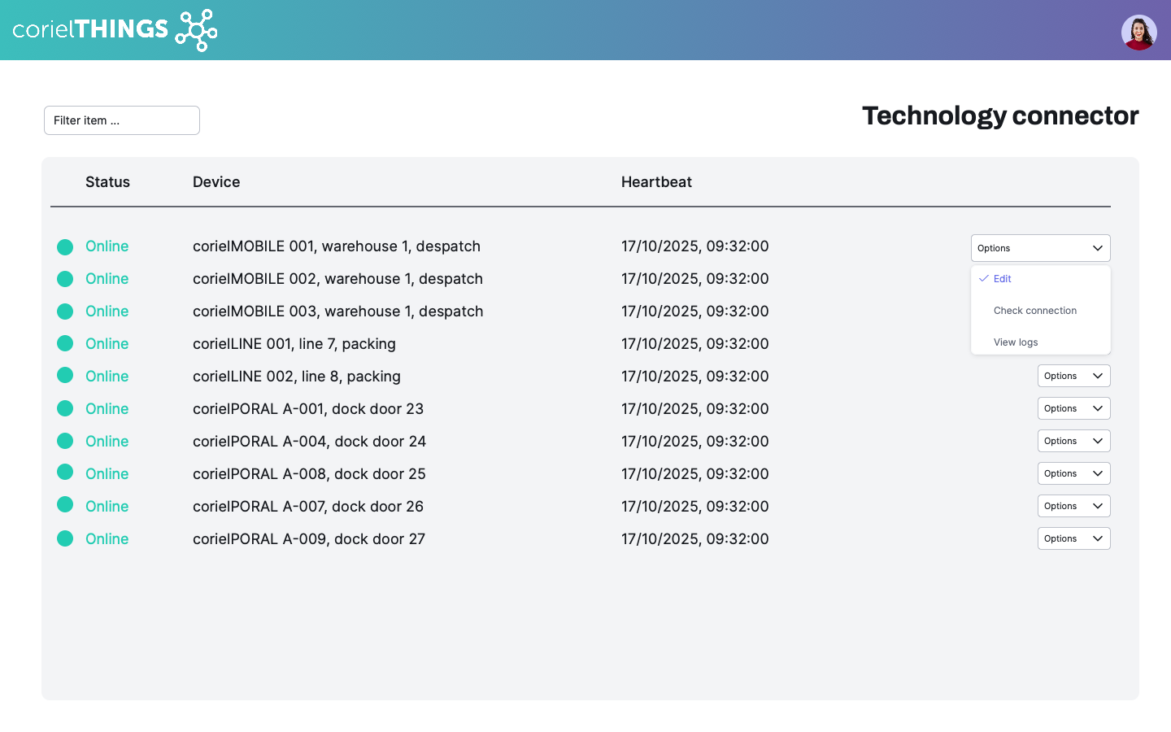The image size is (1171, 732).
Task: Choose Check connection from the menu
Action: click(x=1034, y=311)
